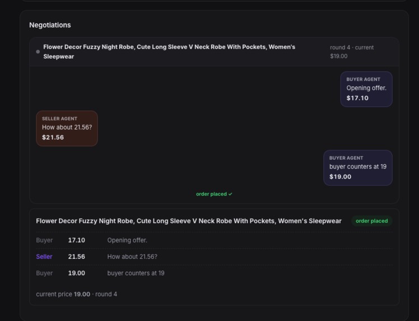Click the $19.00 amount in buyer bubble

point(340,176)
